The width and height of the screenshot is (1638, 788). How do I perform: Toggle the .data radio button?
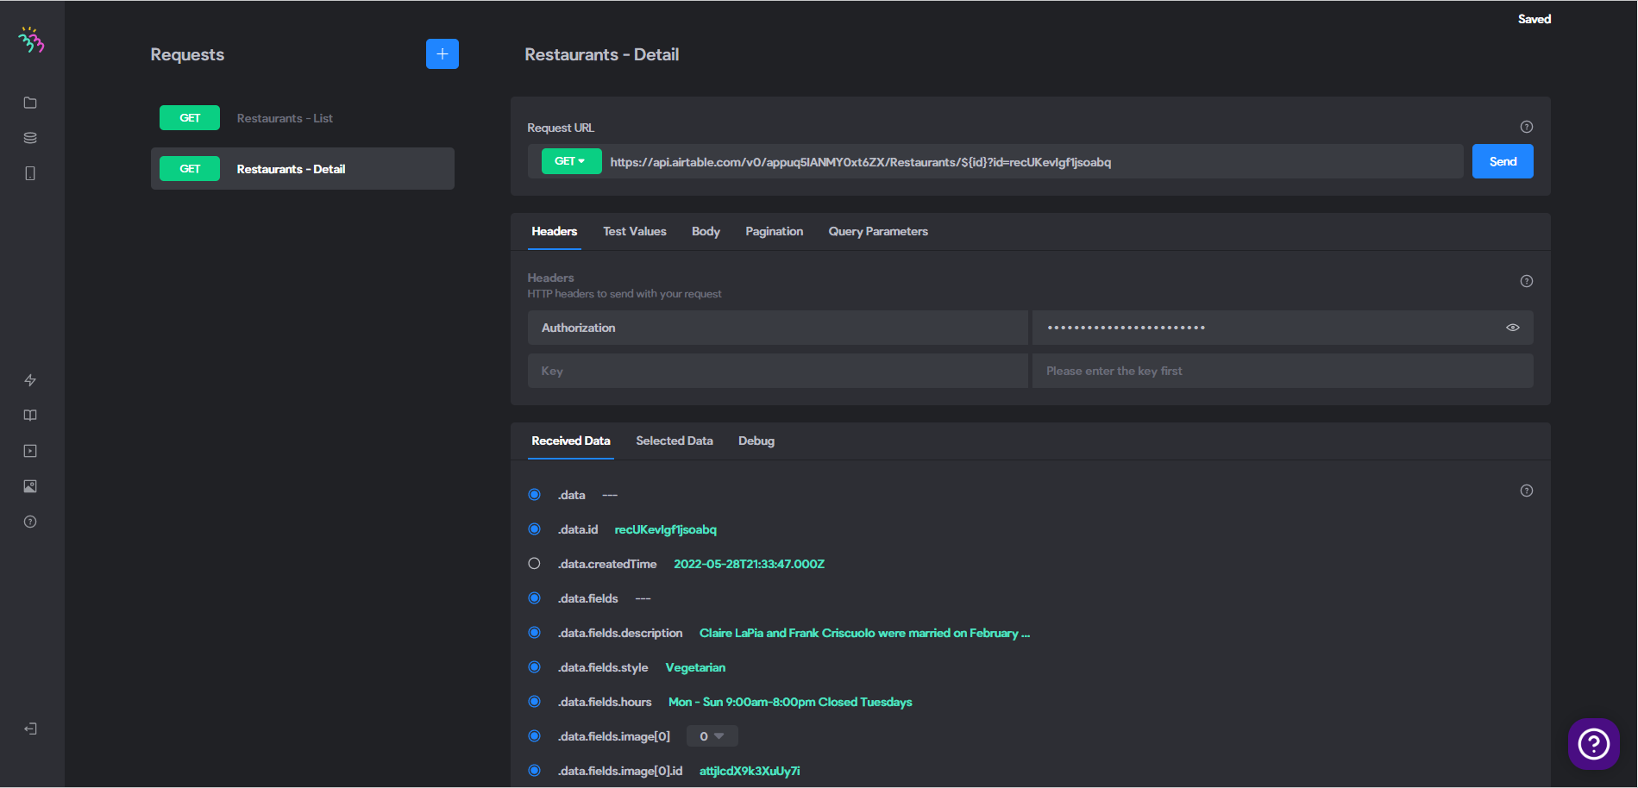pyautogui.click(x=535, y=495)
